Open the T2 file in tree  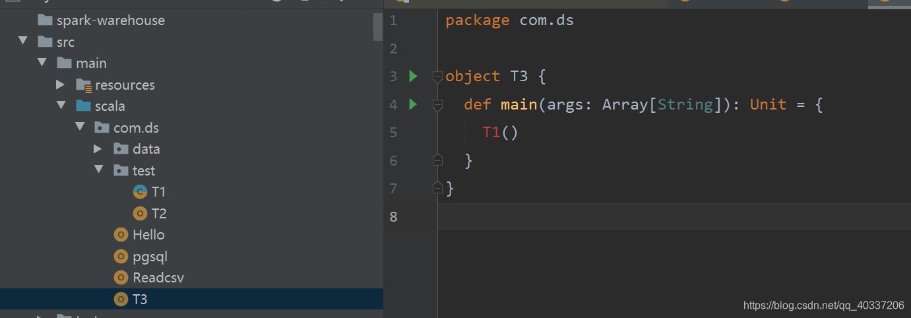[x=159, y=214]
